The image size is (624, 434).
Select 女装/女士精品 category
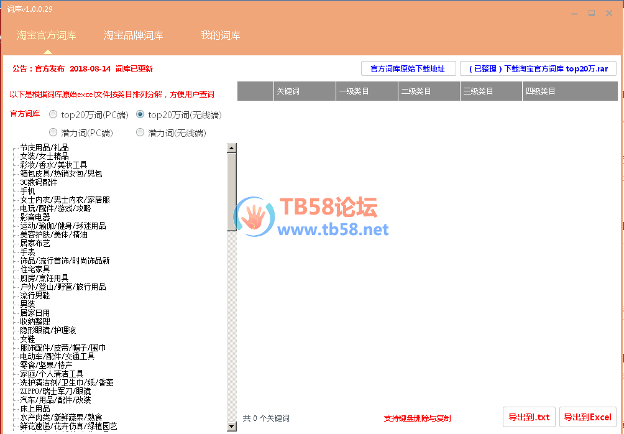click(x=45, y=156)
